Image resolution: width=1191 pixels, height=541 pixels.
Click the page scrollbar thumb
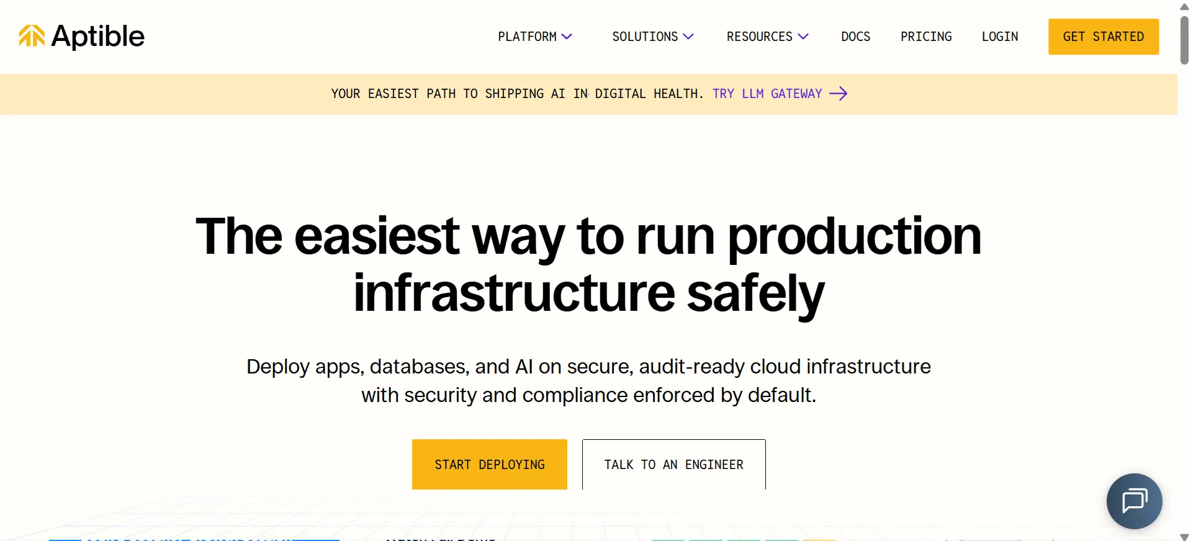tap(1184, 40)
